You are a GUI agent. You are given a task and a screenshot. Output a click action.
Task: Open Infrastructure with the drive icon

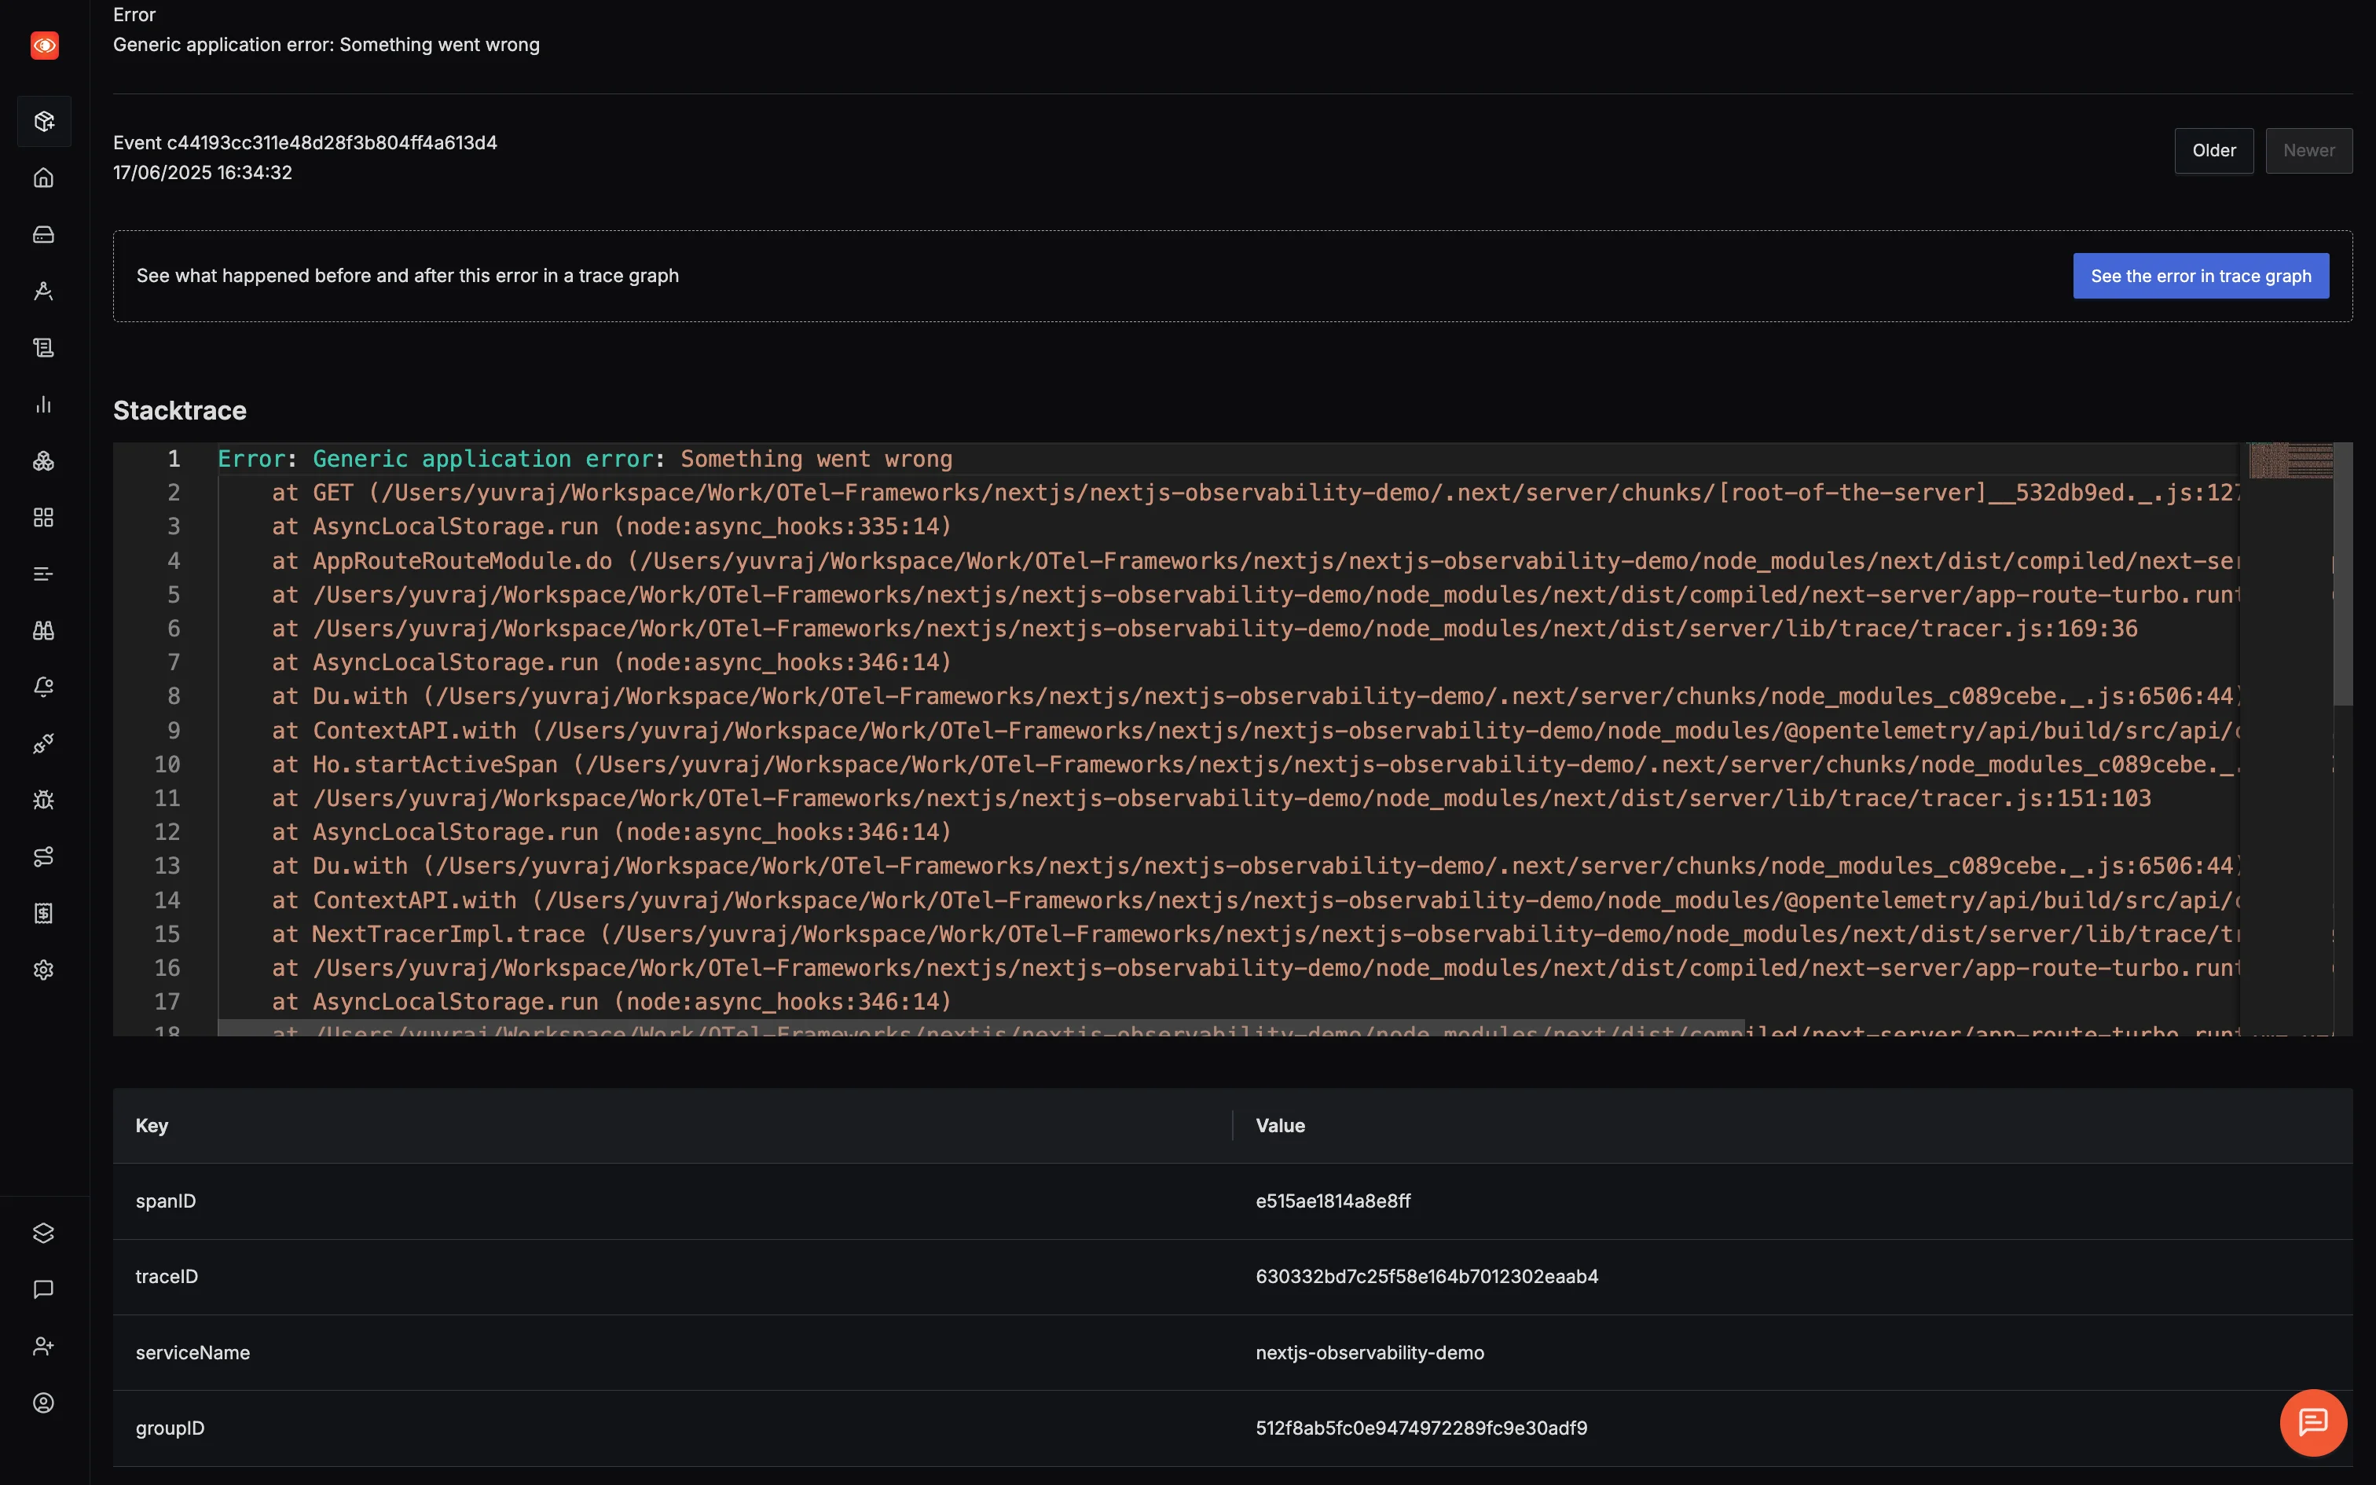pyautogui.click(x=44, y=234)
